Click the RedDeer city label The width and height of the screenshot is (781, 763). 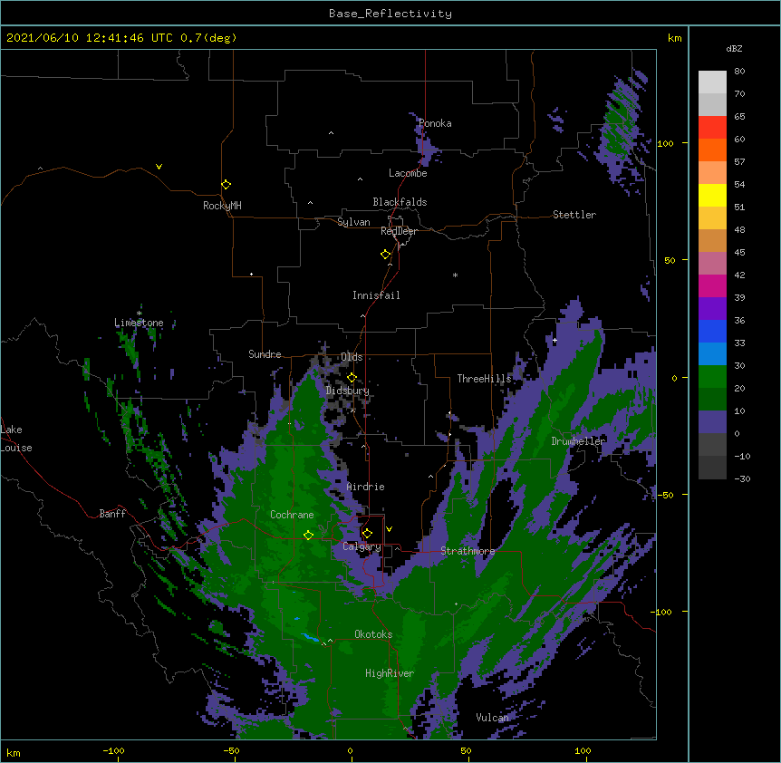tap(399, 231)
